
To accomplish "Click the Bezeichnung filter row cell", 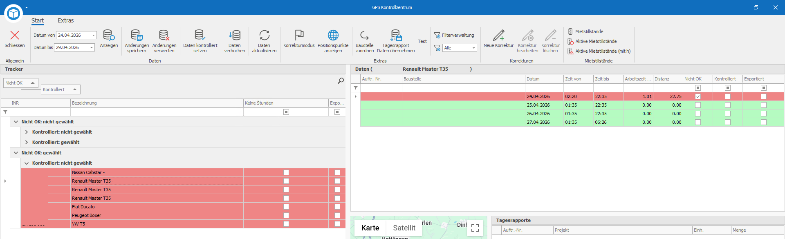I will pos(157,112).
